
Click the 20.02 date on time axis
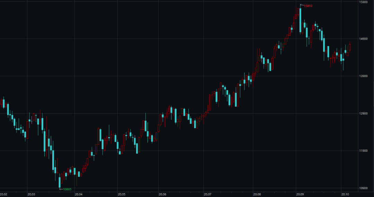4,194
